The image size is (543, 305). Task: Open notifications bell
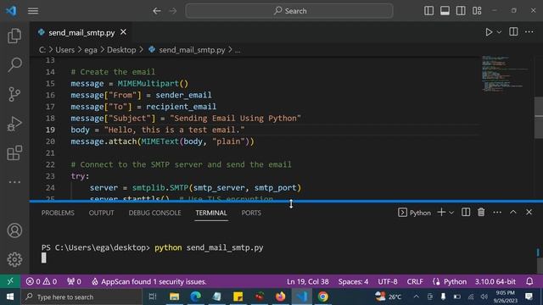529,281
